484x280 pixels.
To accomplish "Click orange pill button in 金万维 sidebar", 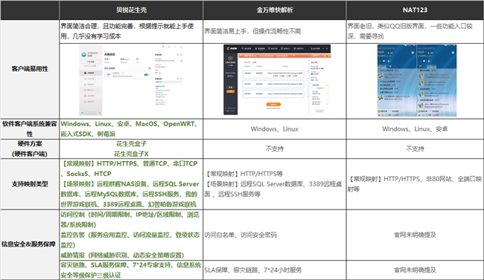I will 230,91.
